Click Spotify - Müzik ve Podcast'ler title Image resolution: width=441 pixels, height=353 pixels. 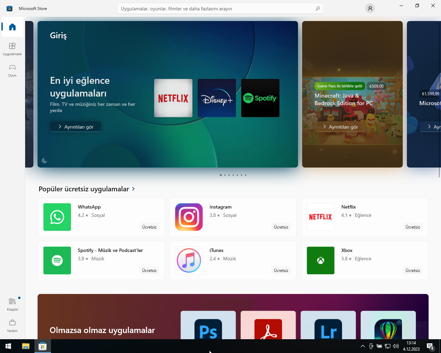pyautogui.click(x=110, y=250)
